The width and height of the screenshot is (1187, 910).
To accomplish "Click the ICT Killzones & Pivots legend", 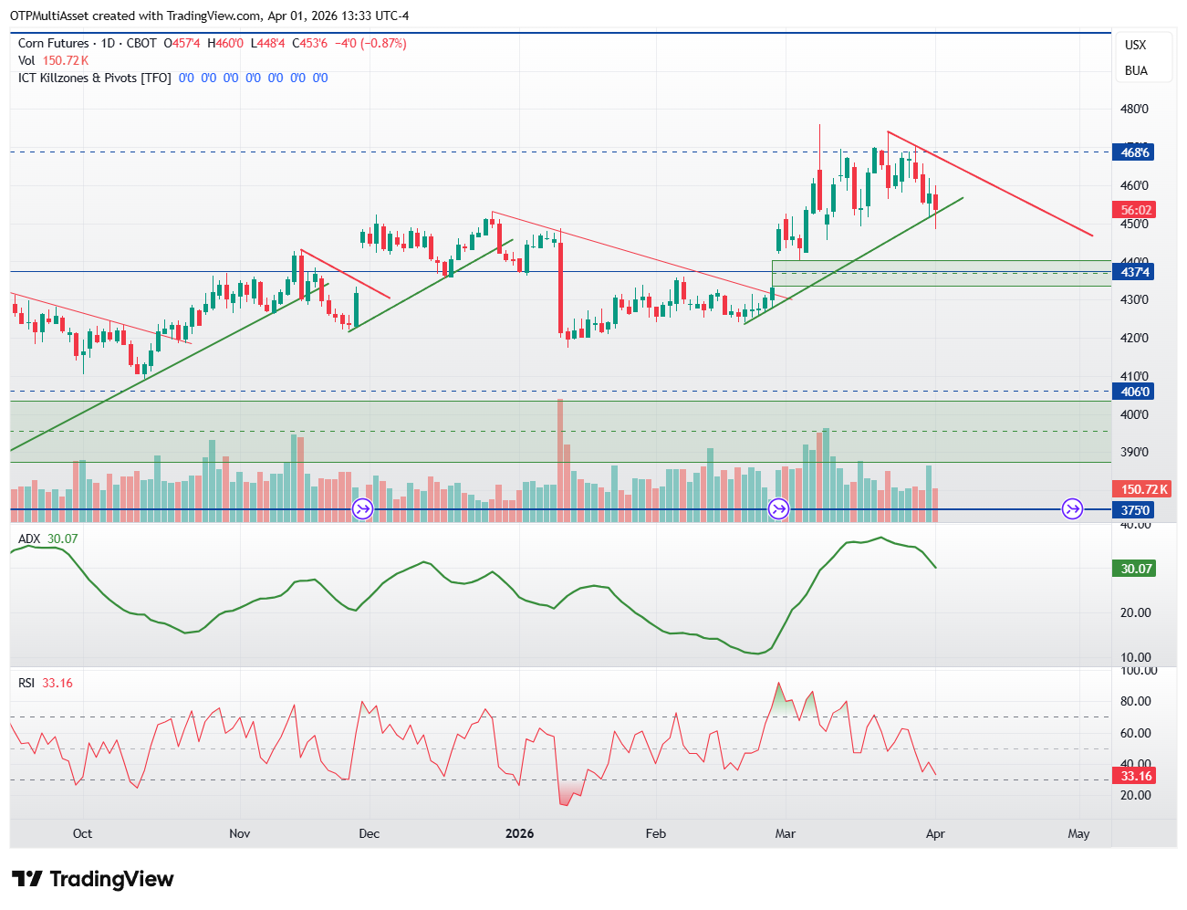I will [x=94, y=78].
